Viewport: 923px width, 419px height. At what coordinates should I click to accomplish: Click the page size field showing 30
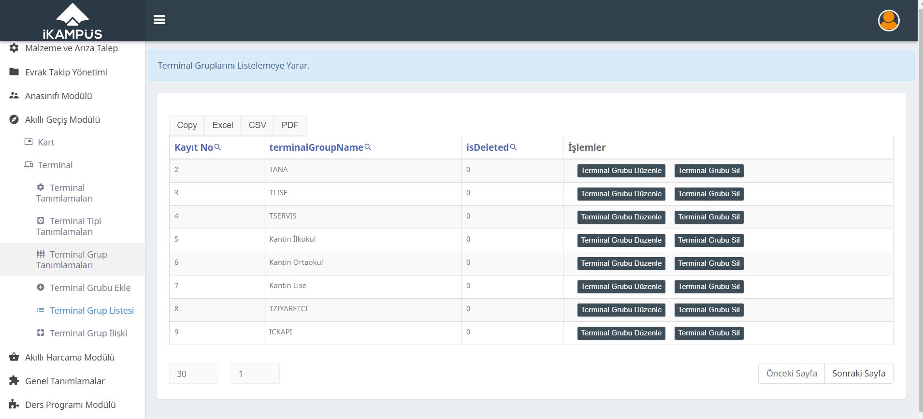click(x=194, y=374)
